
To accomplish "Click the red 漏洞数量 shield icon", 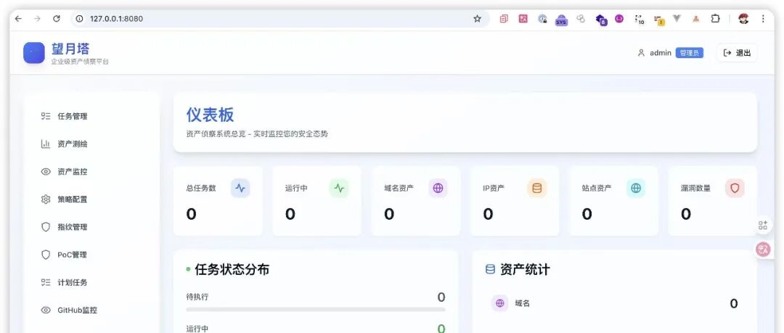I will (x=735, y=189).
